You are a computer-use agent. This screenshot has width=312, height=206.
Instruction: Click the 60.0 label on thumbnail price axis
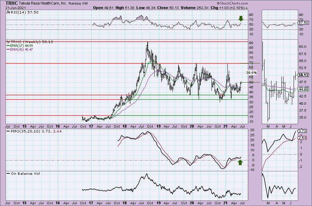pos(302,47)
